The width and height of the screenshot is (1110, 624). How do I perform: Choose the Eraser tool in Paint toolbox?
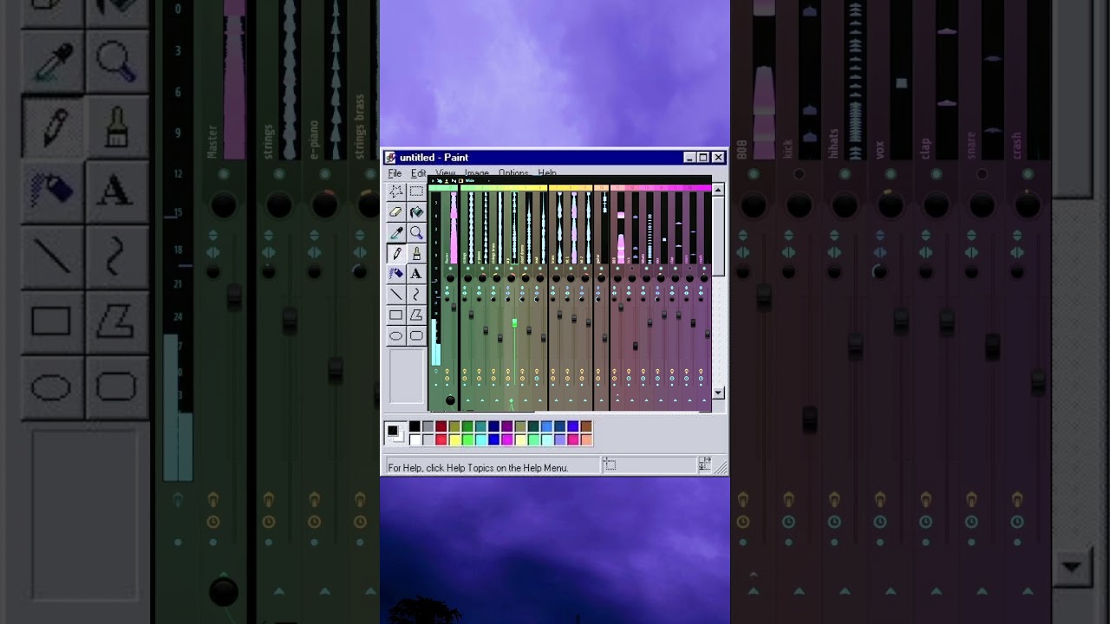[x=396, y=212]
